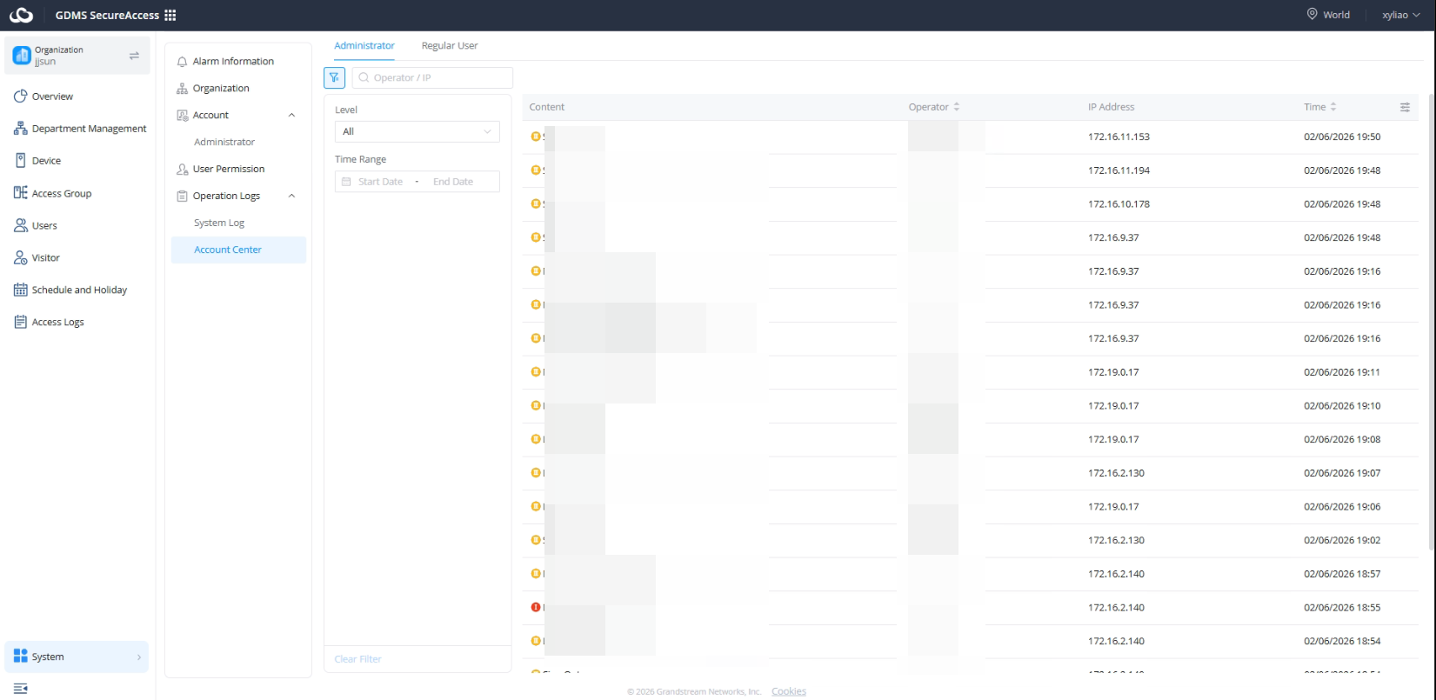Viewport: 1436px width, 700px height.
Task: Click IP address 172.16.11.153
Action: (x=1119, y=137)
